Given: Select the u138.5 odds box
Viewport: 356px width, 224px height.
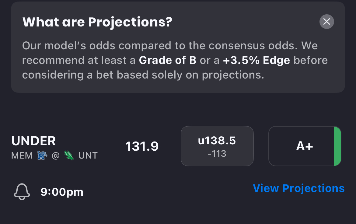Looking at the screenshot, I should (x=217, y=146).
